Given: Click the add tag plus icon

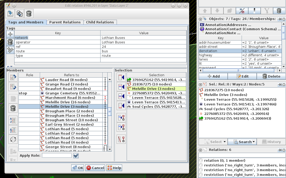Looking at the screenshot, I should click(10, 34).
